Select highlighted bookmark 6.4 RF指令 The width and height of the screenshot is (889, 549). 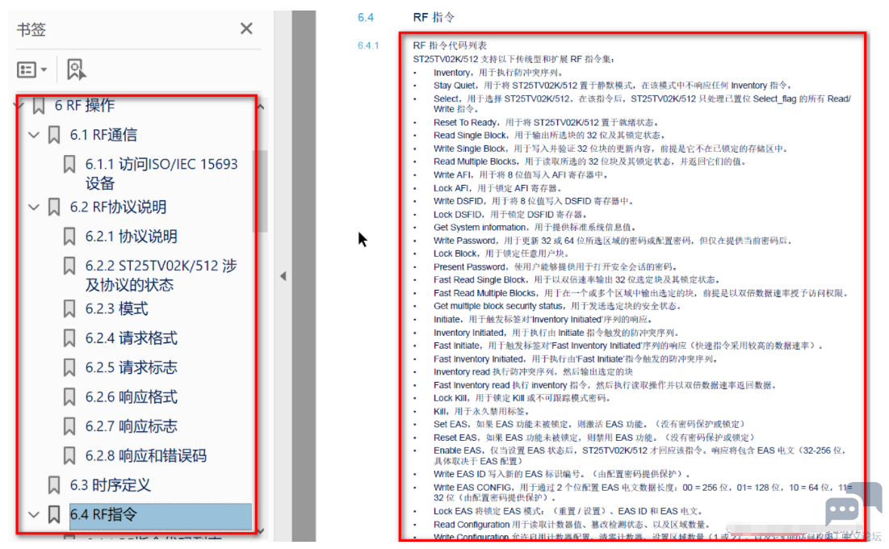pyautogui.click(x=161, y=515)
